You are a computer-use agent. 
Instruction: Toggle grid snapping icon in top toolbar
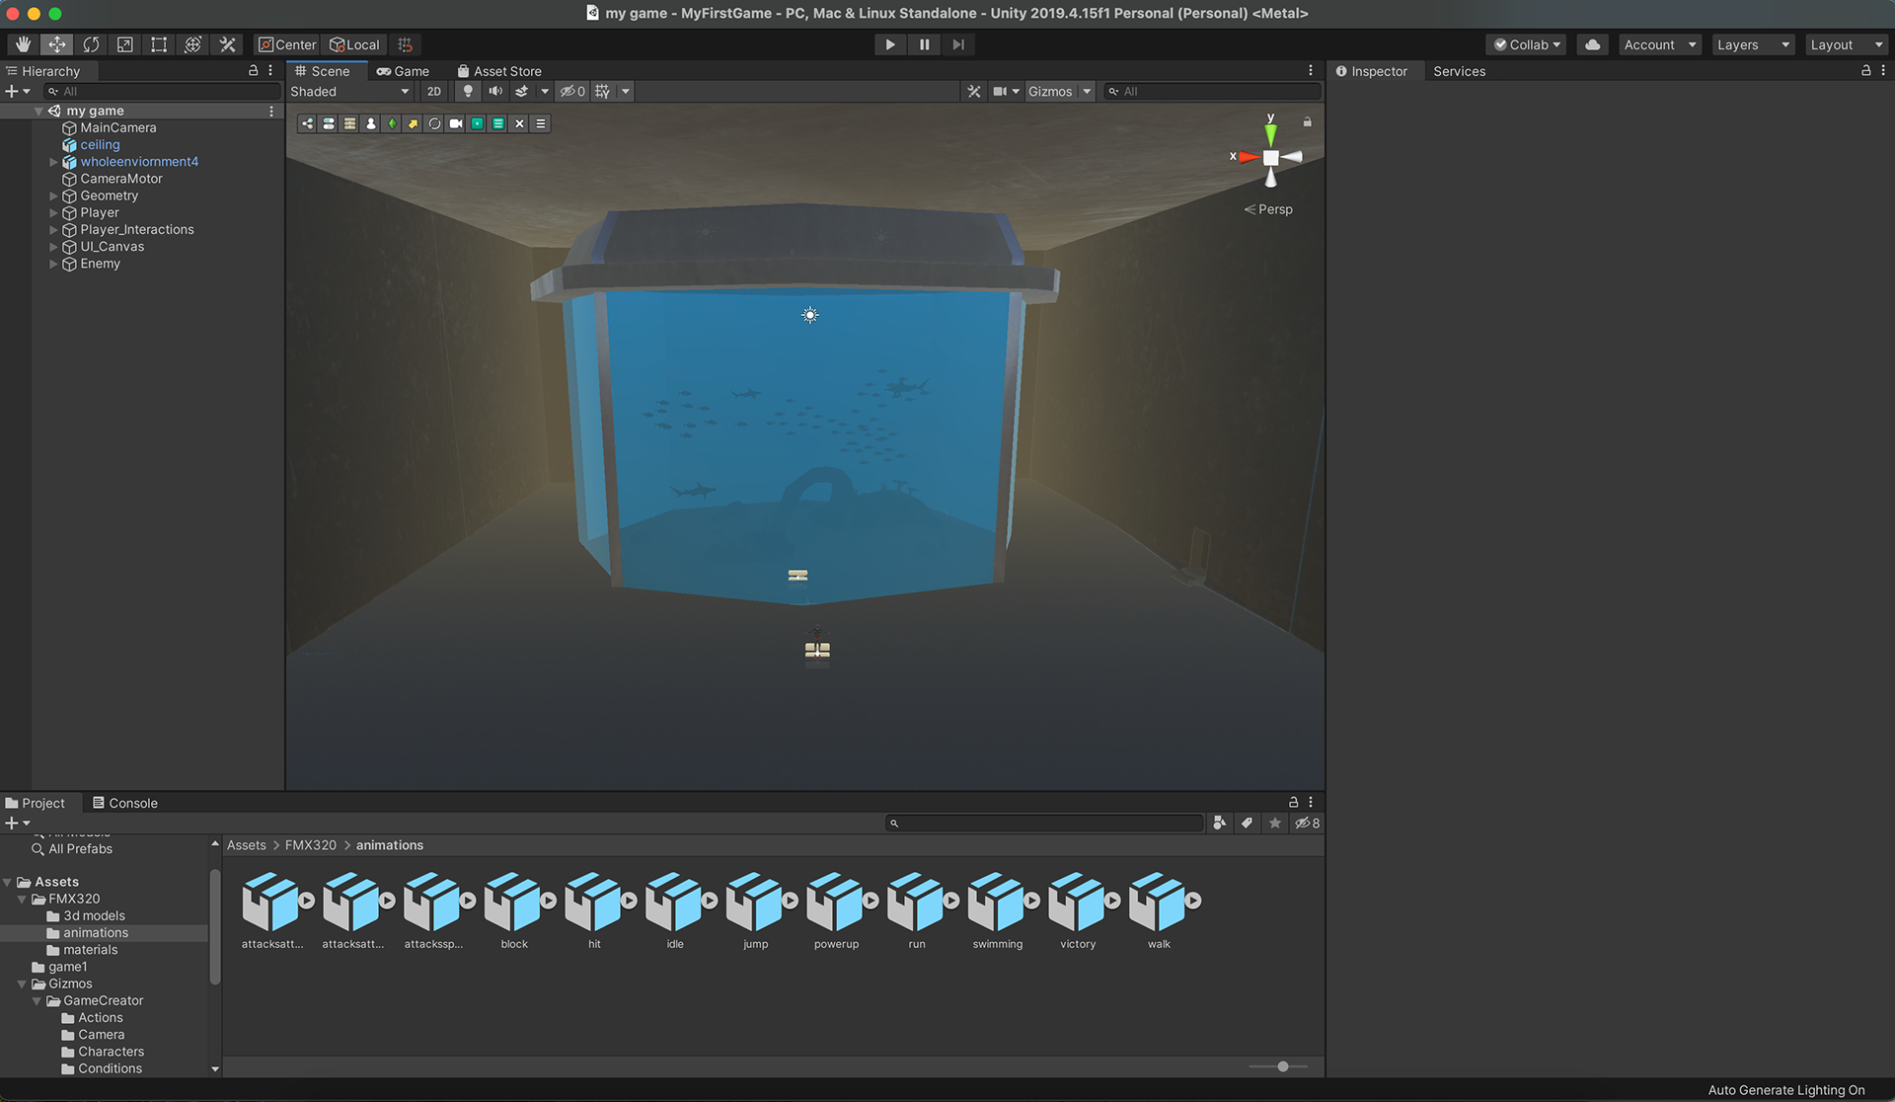(406, 44)
